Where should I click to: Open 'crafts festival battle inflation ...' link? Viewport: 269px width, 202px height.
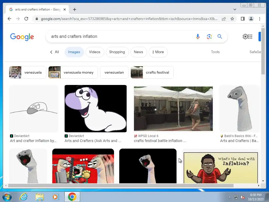160,141
